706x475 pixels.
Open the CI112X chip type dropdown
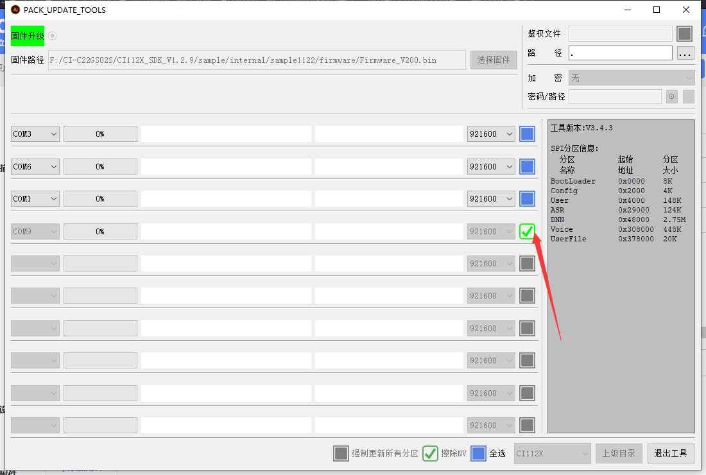pos(553,453)
